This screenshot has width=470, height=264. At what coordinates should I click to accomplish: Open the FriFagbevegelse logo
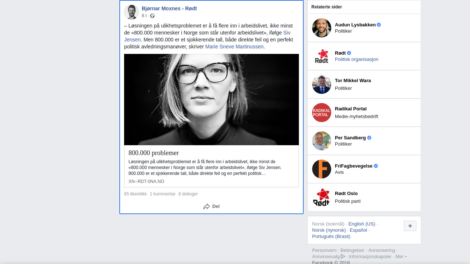[x=322, y=169]
